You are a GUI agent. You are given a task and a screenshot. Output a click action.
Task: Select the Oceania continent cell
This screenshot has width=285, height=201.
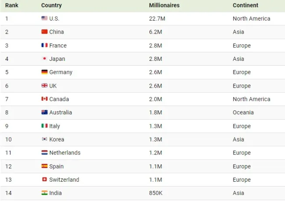click(x=243, y=113)
